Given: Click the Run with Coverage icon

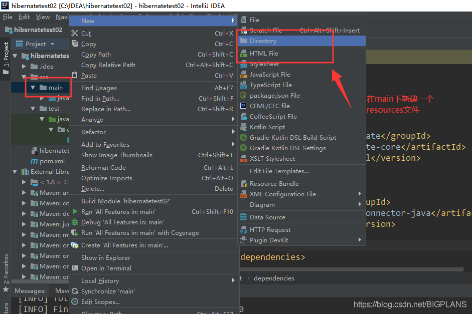Looking at the screenshot, I should [75, 232].
